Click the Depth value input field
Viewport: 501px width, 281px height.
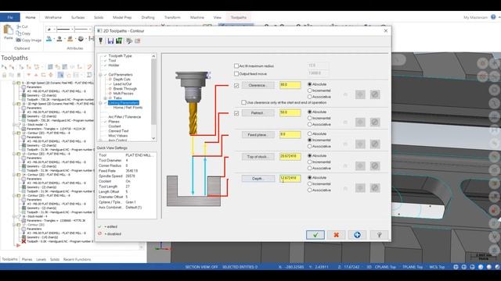pos(290,178)
